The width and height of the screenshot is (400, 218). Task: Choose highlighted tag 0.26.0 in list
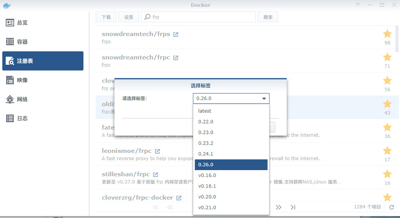tap(231, 165)
